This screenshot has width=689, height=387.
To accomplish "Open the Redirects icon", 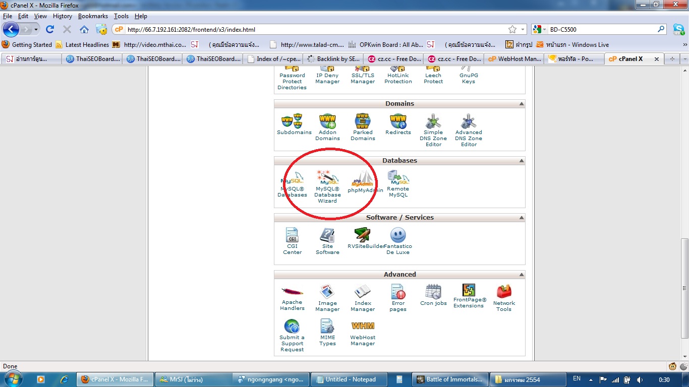I will point(398,124).
